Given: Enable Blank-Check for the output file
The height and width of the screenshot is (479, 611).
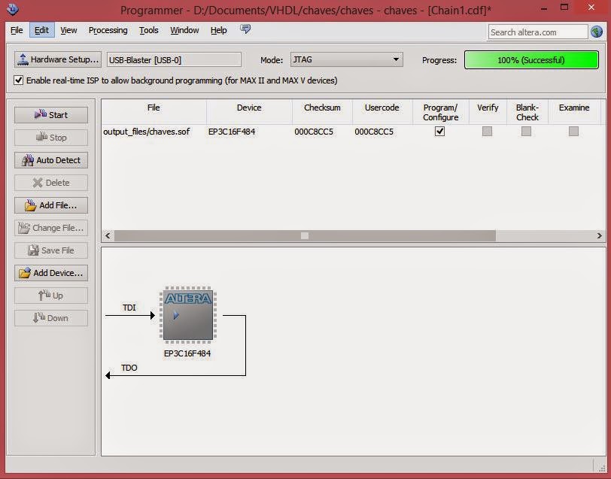Looking at the screenshot, I should (527, 132).
